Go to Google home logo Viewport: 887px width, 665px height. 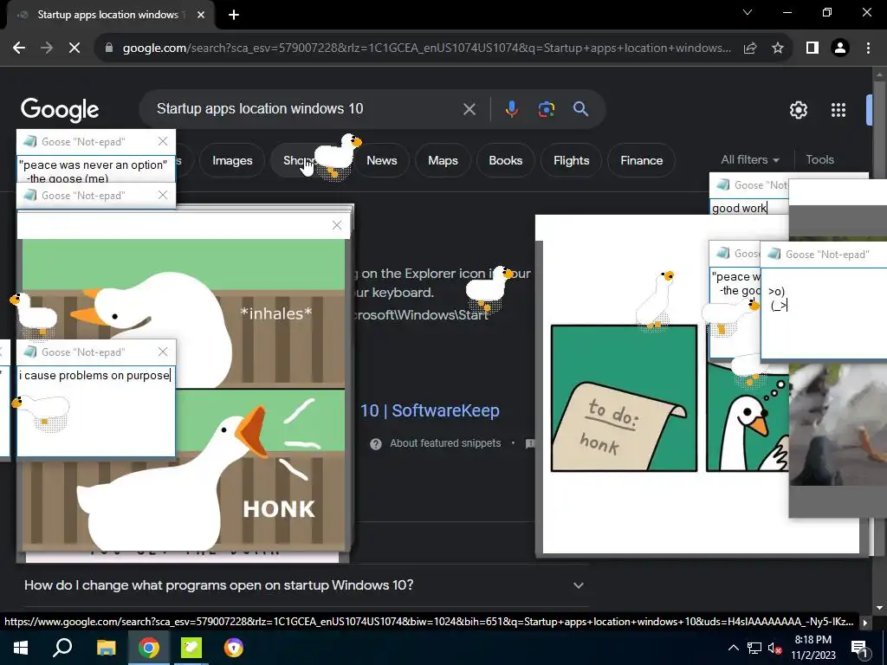coord(60,110)
